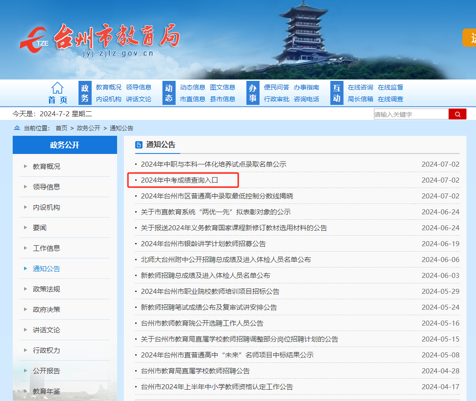
Task: Click the search magnifying glass icon
Action: coord(457,114)
